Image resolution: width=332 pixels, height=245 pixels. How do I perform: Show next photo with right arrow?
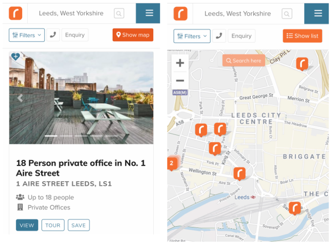pyautogui.click(x=142, y=98)
